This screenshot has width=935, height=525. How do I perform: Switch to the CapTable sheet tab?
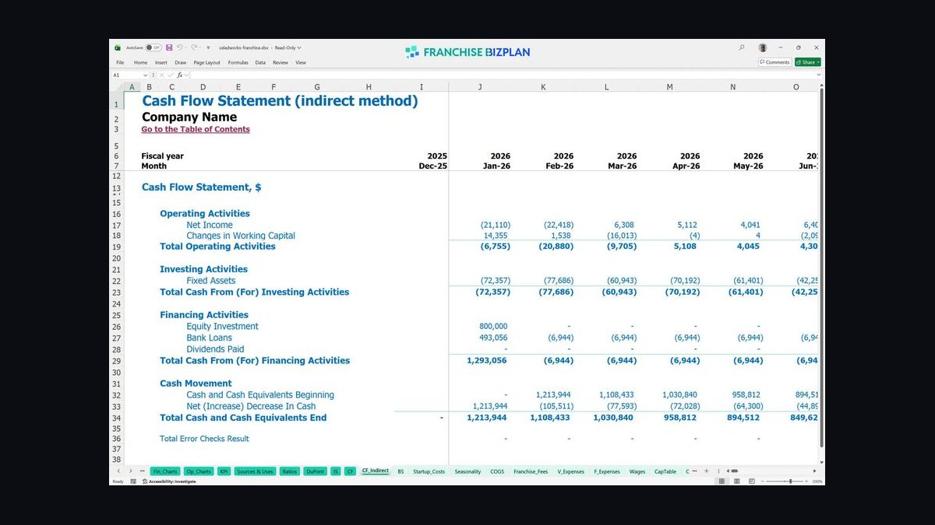[665, 471]
